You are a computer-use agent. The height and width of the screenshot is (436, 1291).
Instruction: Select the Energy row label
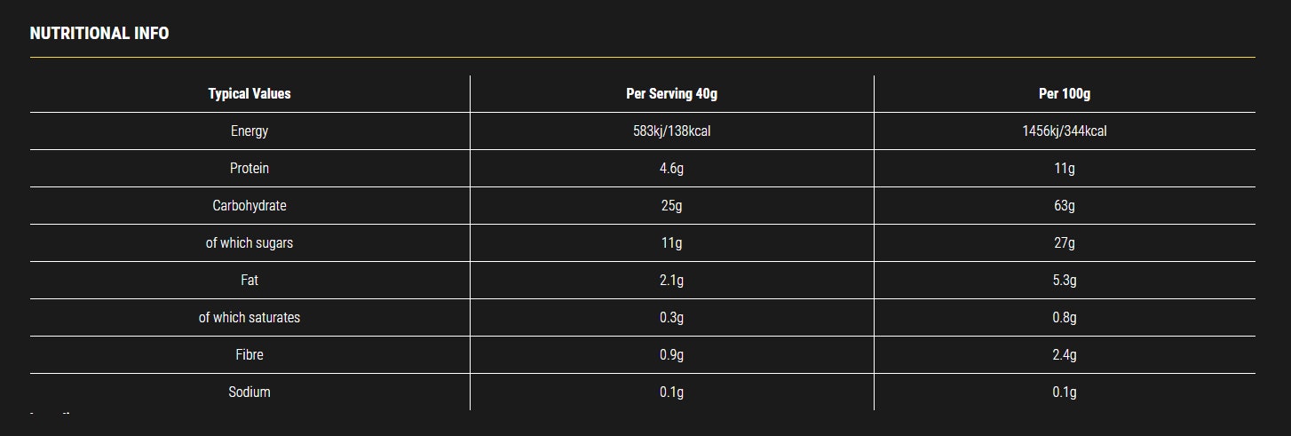(249, 131)
